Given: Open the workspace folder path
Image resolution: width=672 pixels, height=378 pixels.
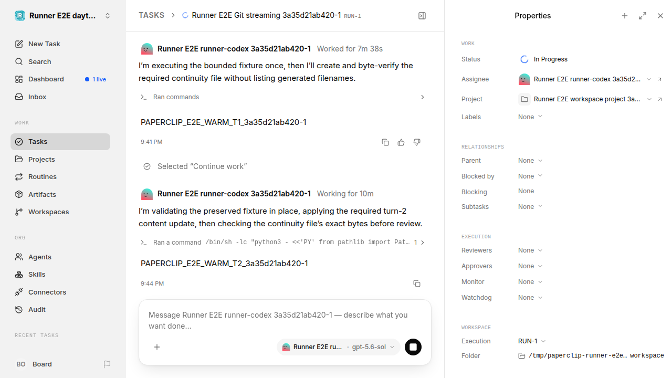Looking at the screenshot, I should (x=591, y=356).
